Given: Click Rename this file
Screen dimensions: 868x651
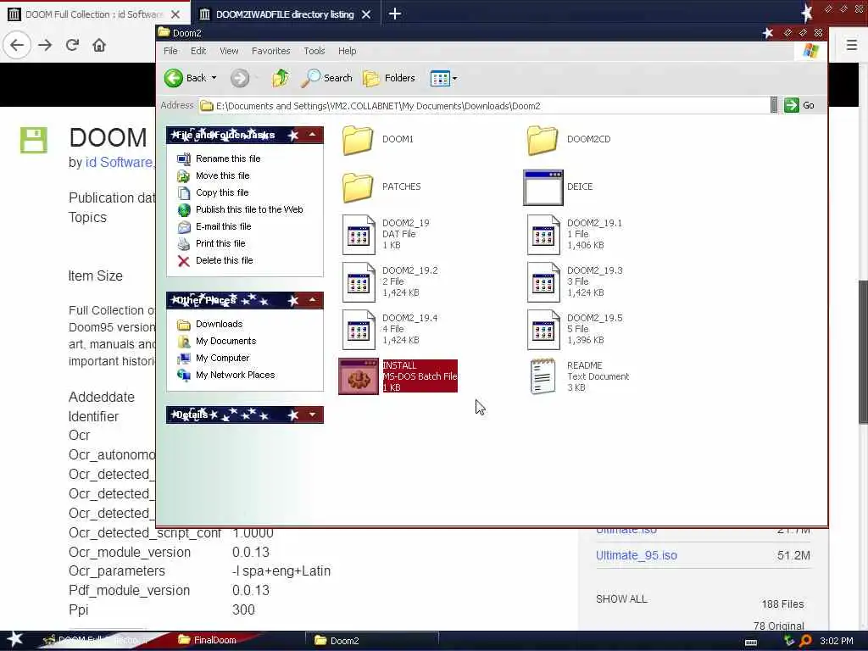Looking at the screenshot, I should [x=227, y=159].
